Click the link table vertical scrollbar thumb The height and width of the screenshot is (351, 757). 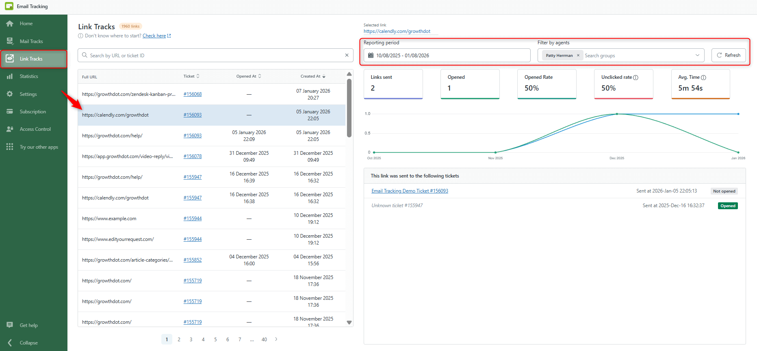coord(349,108)
